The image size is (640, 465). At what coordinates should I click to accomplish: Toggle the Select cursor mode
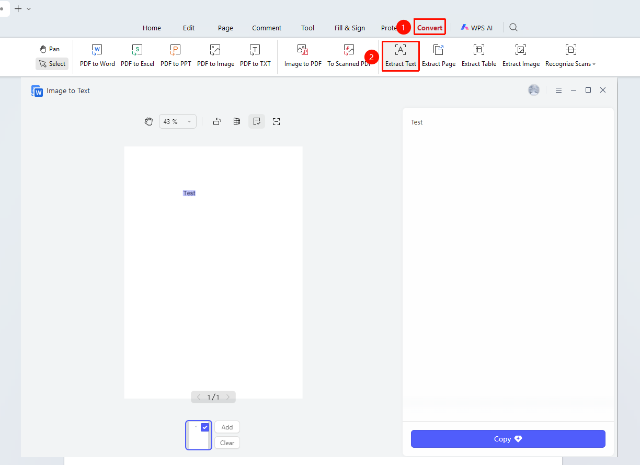(52, 64)
